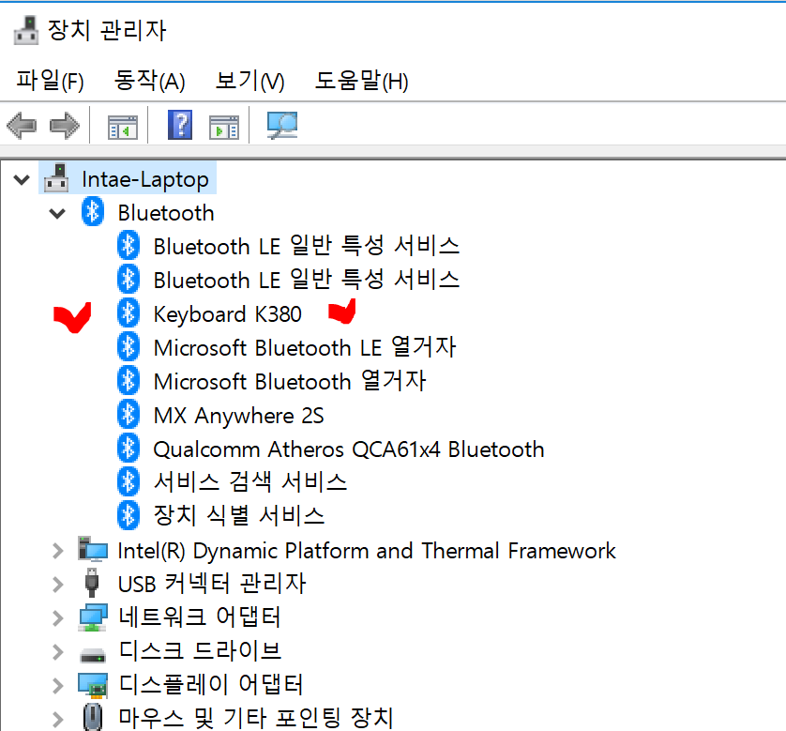The image size is (786, 731).
Task: Click Bluetooth icon beside MX Anywhere 2S
Action: click(x=128, y=414)
